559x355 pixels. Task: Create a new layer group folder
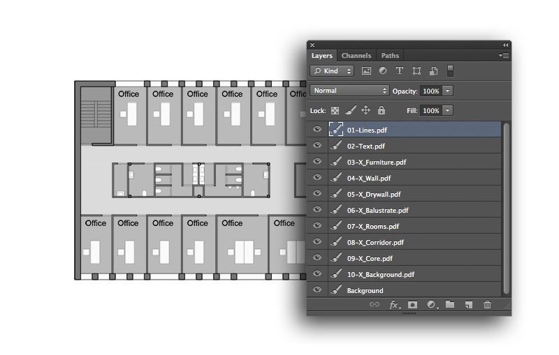pos(450,305)
